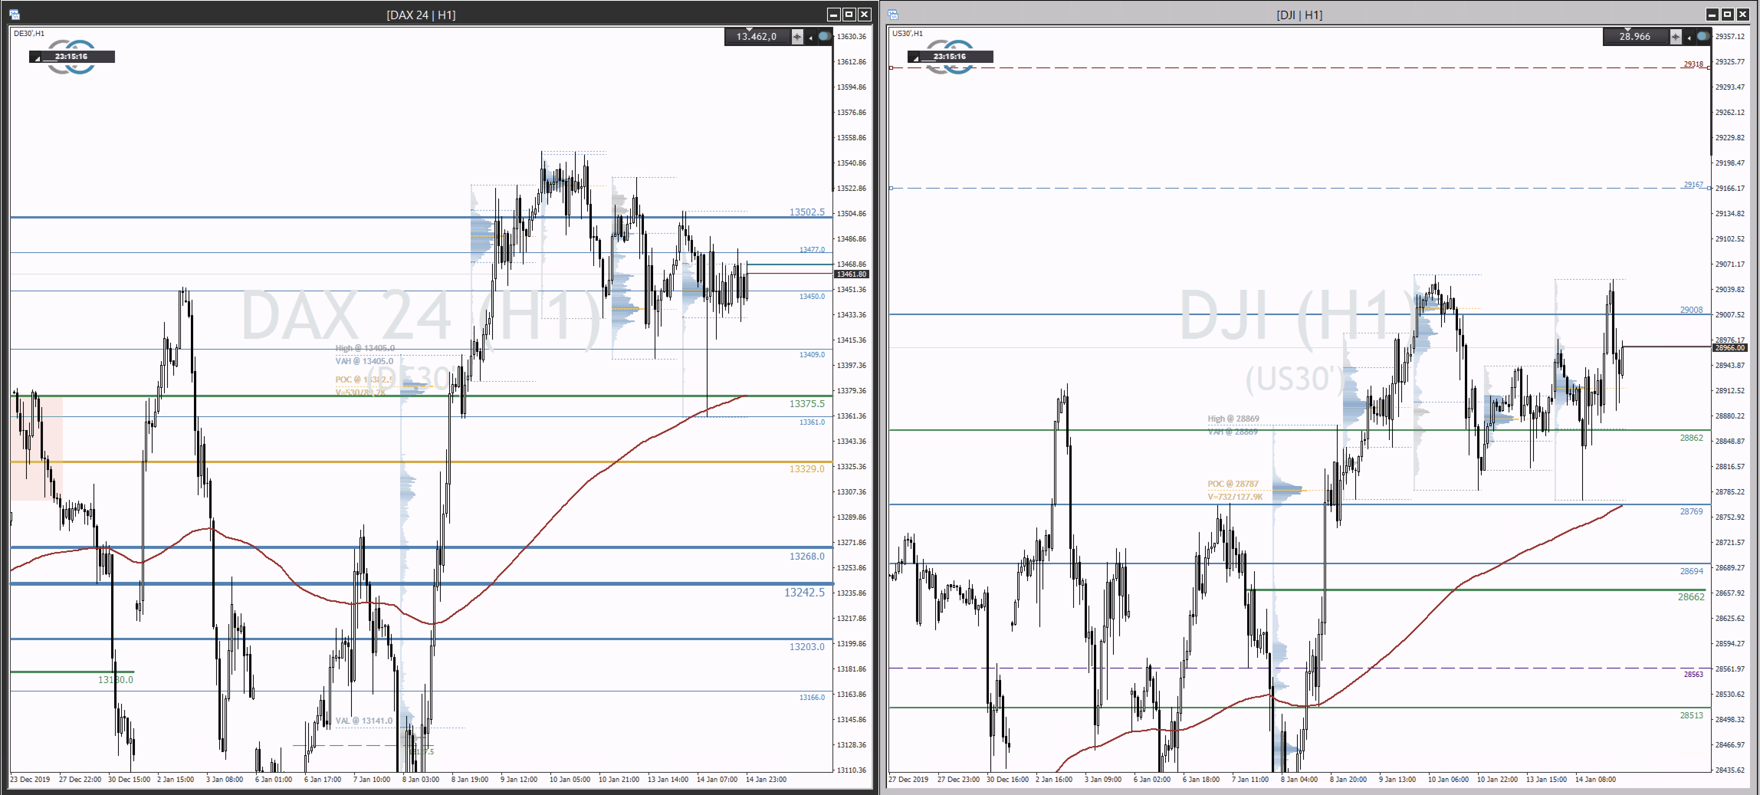The height and width of the screenshot is (795, 1760).
Task: Select the [DAX 24 | H1] title bar
Action: pyautogui.click(x=421, y=14)
